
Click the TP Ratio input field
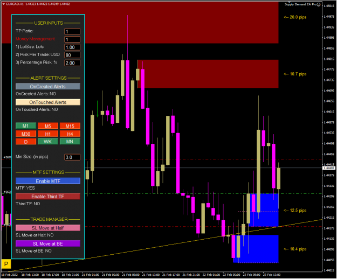(x=72, y=31)
